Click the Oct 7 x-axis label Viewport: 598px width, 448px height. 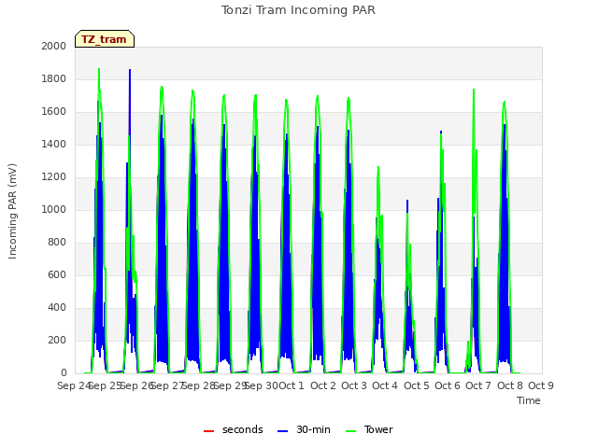pyautogui.click(x=478, y=385)
